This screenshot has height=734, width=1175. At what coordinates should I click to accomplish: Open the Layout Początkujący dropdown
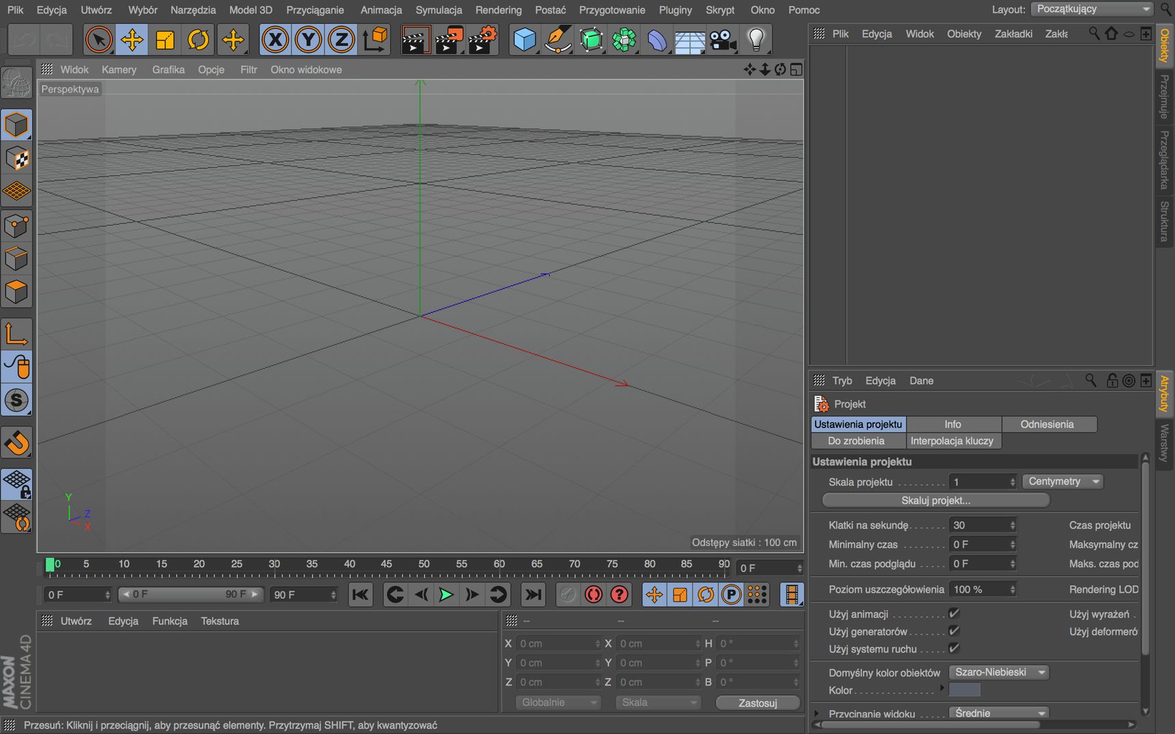point(1092,9)
